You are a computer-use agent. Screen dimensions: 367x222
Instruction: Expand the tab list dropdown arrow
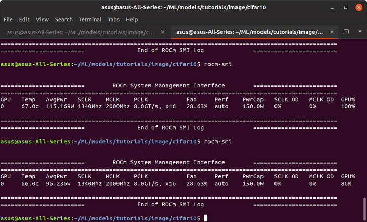click(x=360, y=31)
